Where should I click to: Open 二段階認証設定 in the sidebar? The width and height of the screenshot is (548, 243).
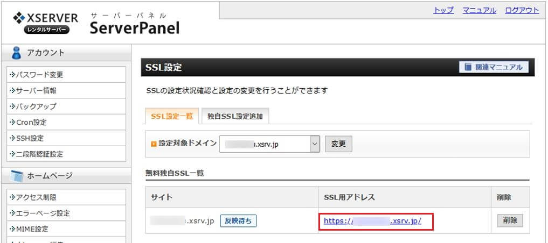(x=66, y=154)
